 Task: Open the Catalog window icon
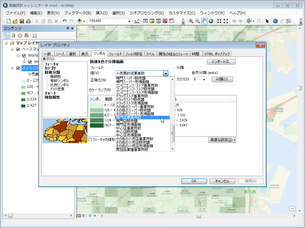click(152, 21)
